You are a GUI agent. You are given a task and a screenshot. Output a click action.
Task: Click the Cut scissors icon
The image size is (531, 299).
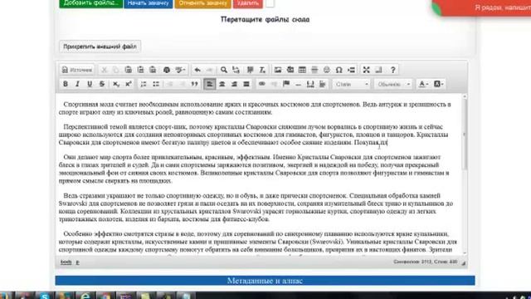105,70
